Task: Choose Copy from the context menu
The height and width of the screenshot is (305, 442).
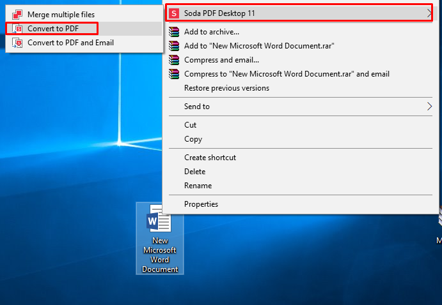Action: click(301, 139)
